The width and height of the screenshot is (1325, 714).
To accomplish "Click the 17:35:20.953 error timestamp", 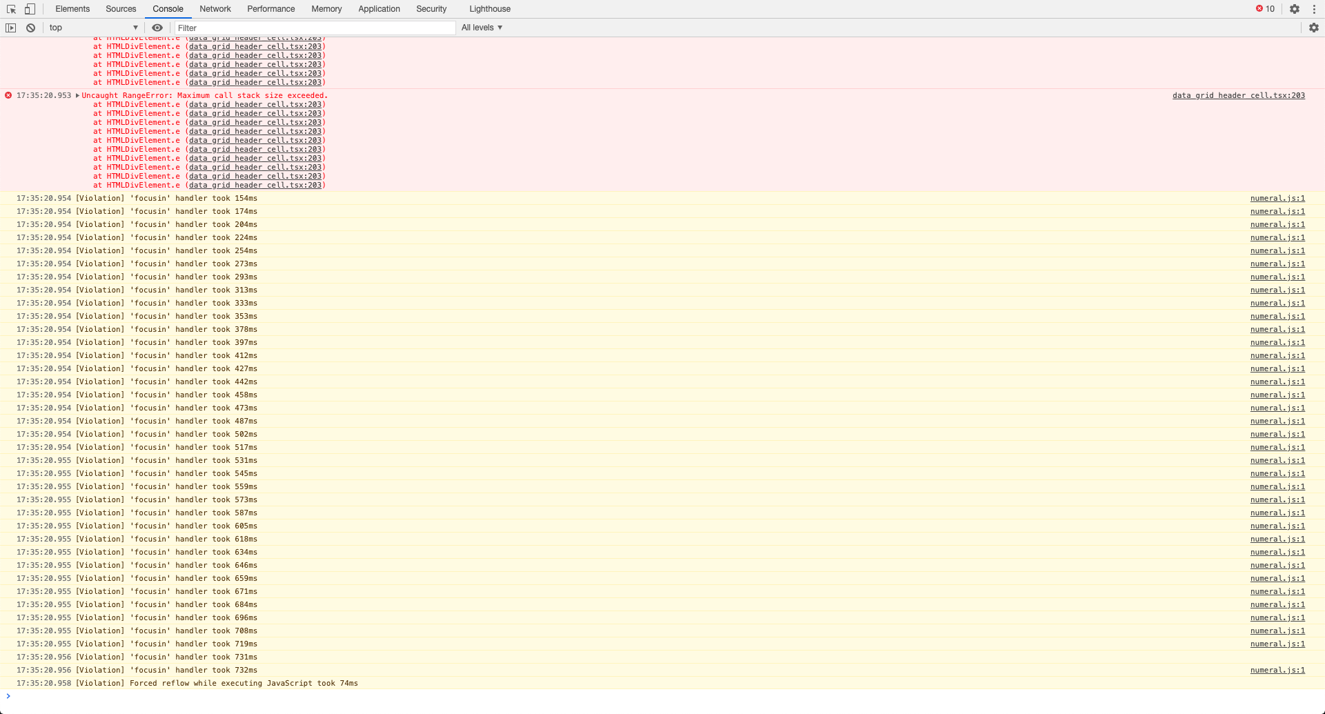I will click(x=43, y=95).
